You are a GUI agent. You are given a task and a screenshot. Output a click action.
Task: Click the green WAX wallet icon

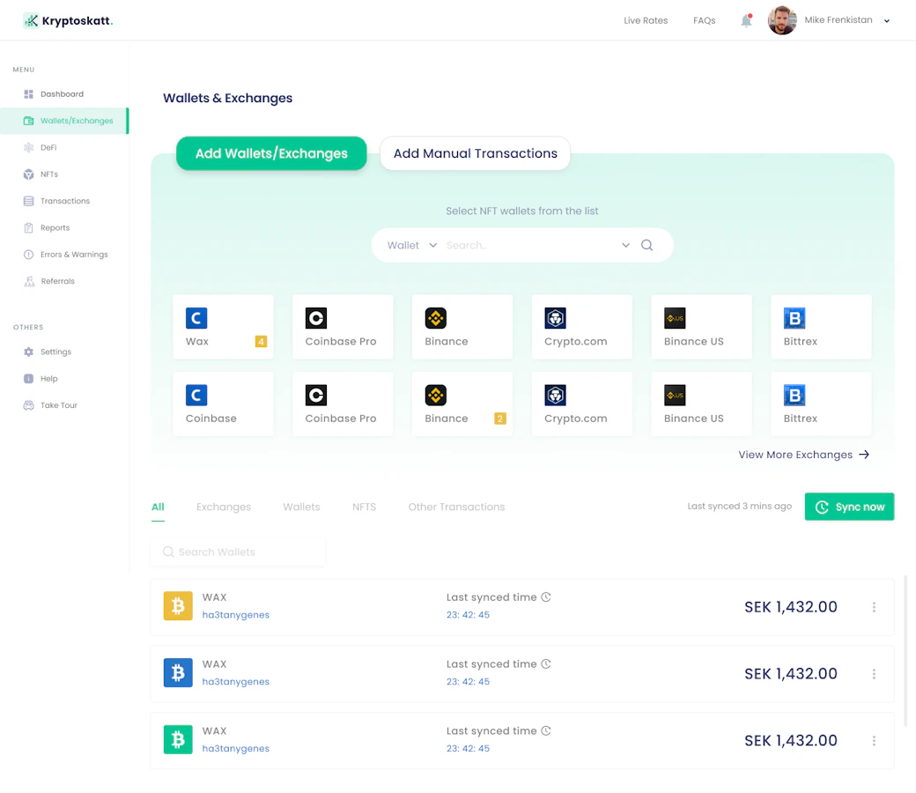click(x=178, y=740)
